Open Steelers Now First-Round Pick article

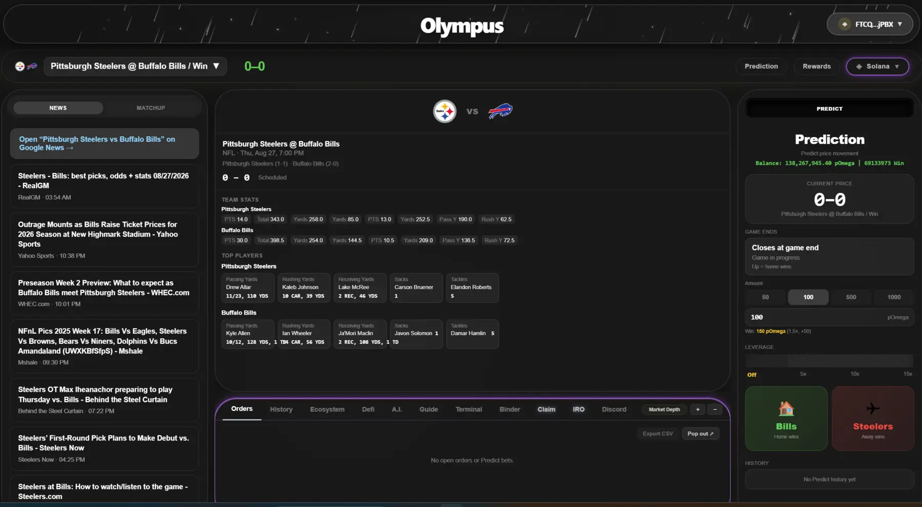pyautogui.click(x=104, y=448)
